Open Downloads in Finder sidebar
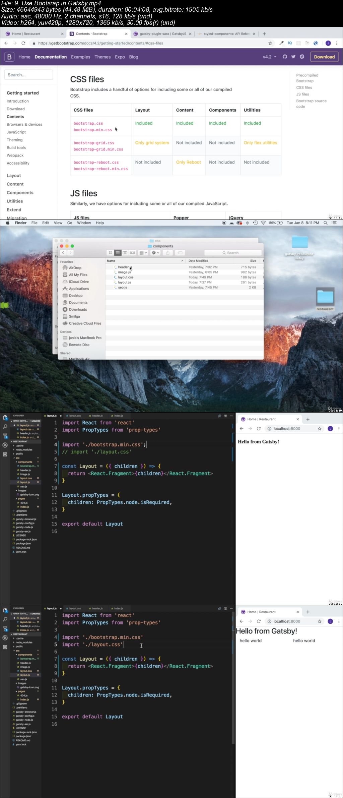 [78, 309]
